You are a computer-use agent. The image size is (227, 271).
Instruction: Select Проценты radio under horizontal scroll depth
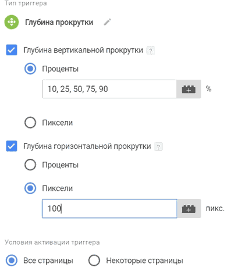coord(30,165)
